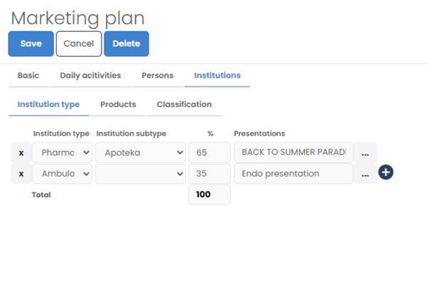Viewport: 429px width, 293px height.
Task: Add new institution row with plus icon
Action: 386,172
